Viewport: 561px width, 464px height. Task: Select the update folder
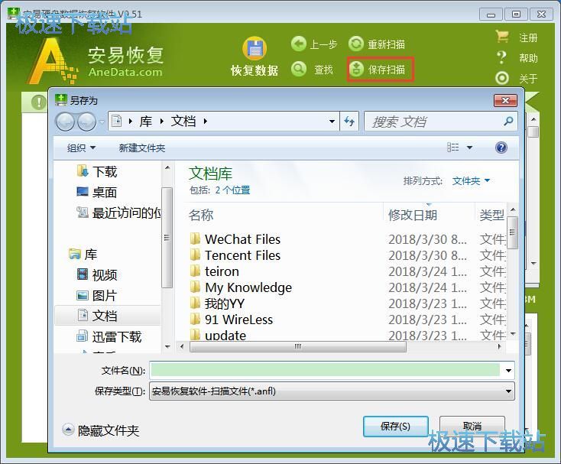pos(219,335)
